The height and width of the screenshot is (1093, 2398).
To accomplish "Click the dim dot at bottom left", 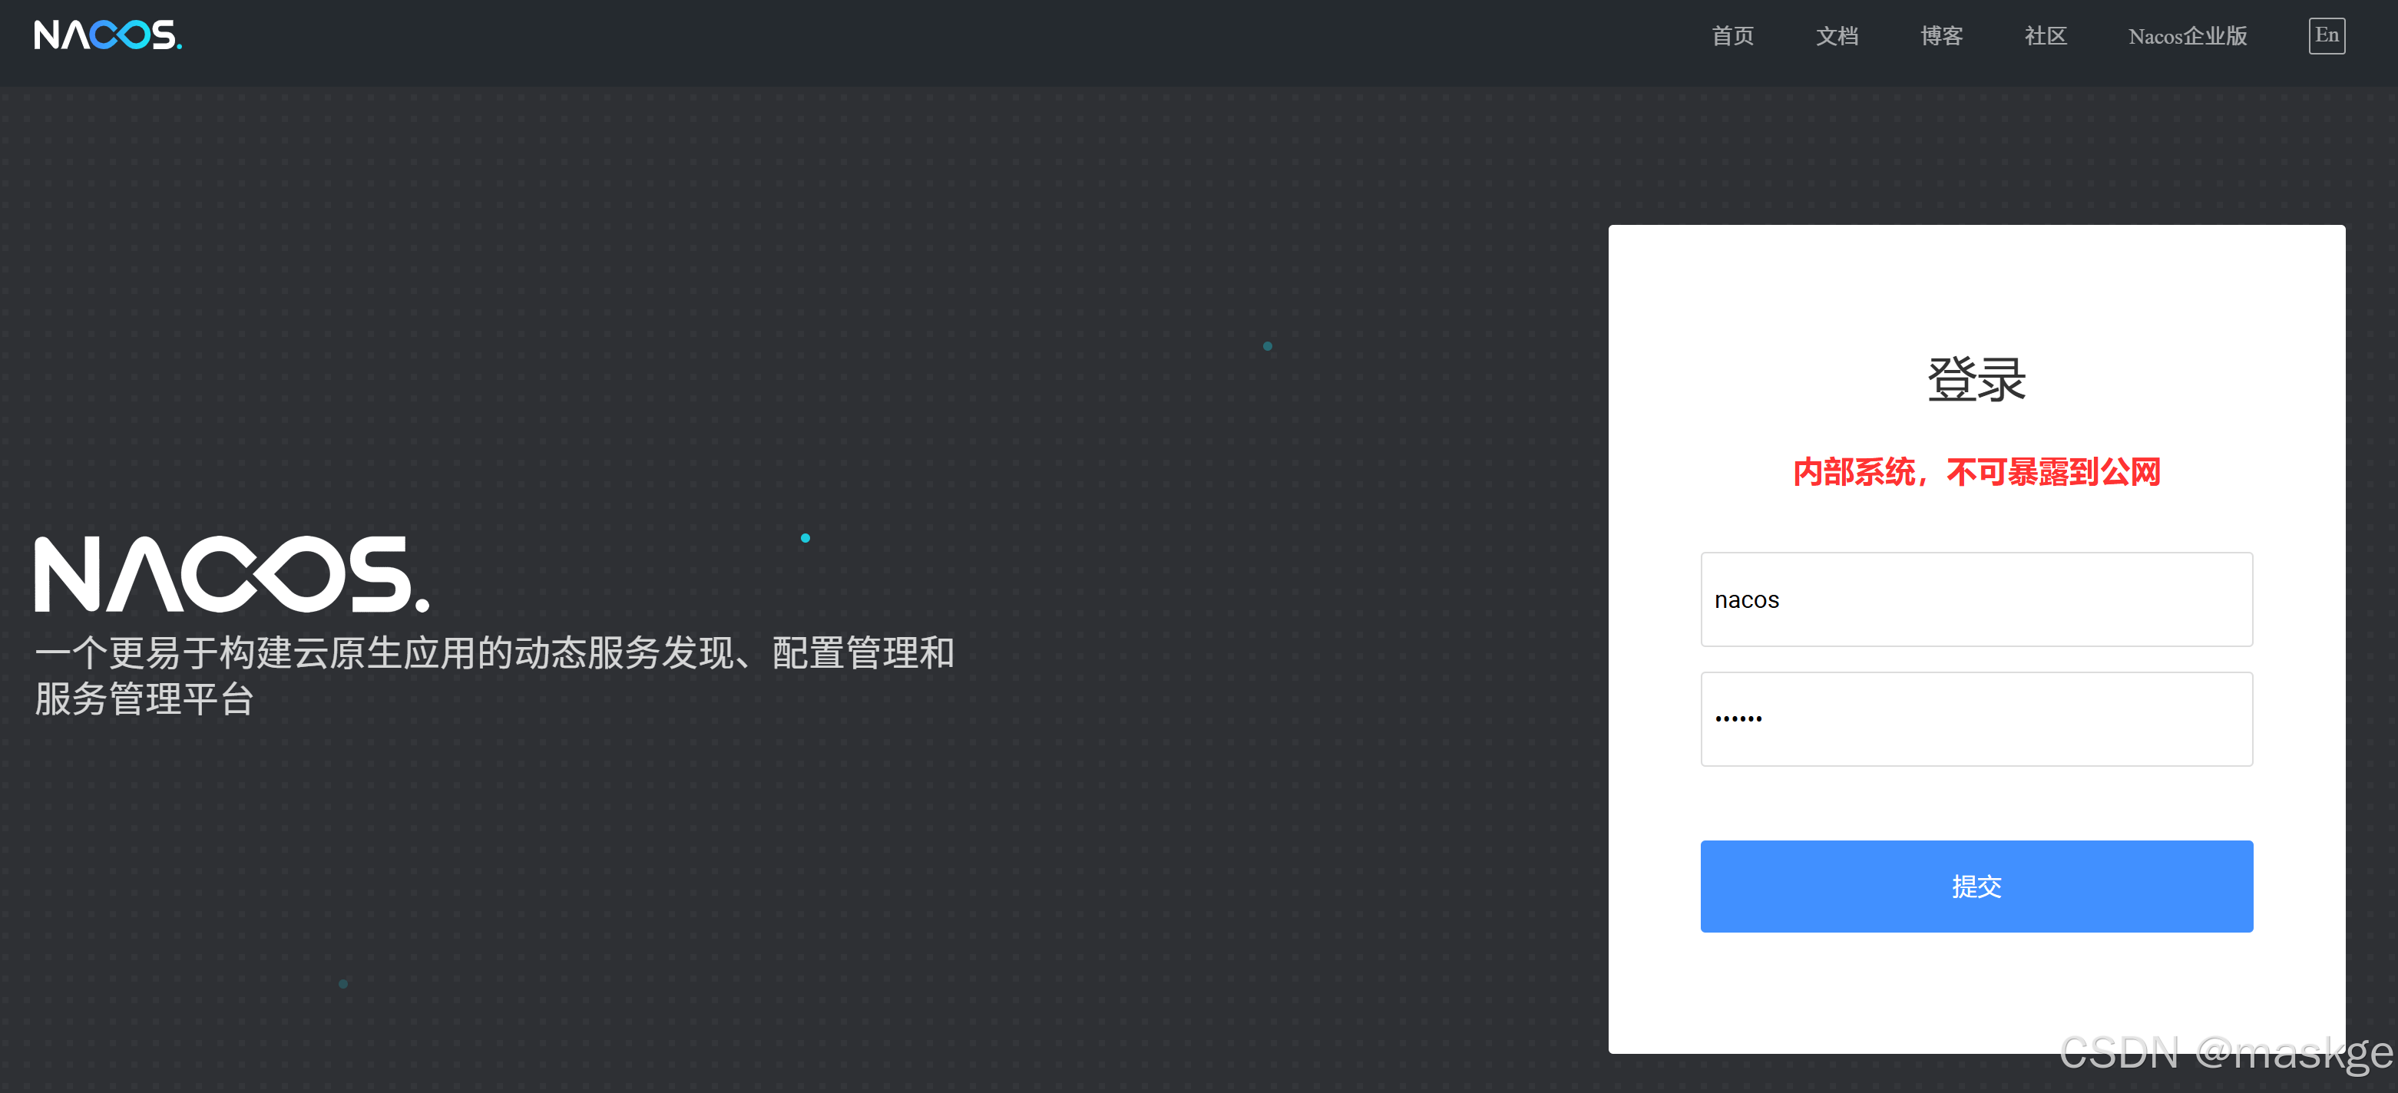I will pos(343,983).
